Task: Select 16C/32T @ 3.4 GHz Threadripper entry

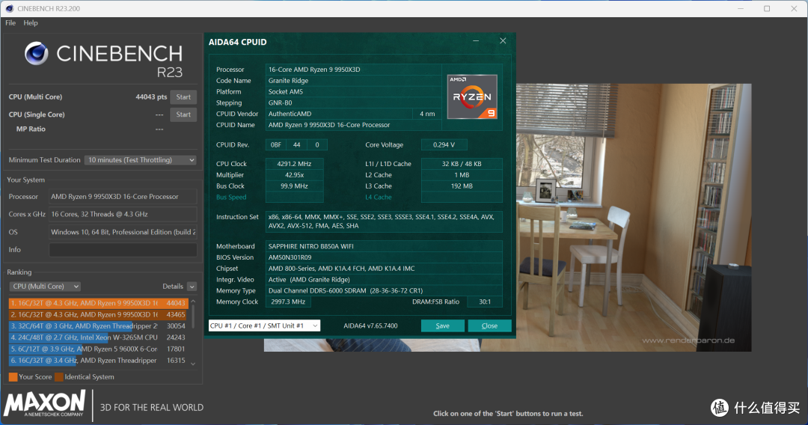Action: coord(98,360)
